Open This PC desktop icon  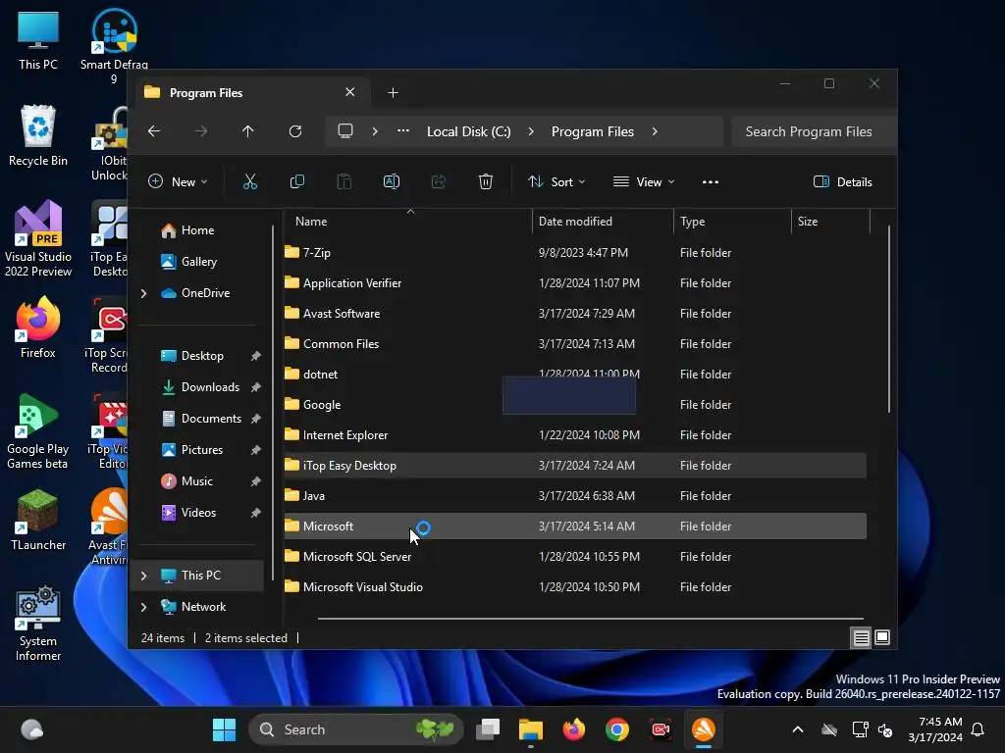[38, 39]
